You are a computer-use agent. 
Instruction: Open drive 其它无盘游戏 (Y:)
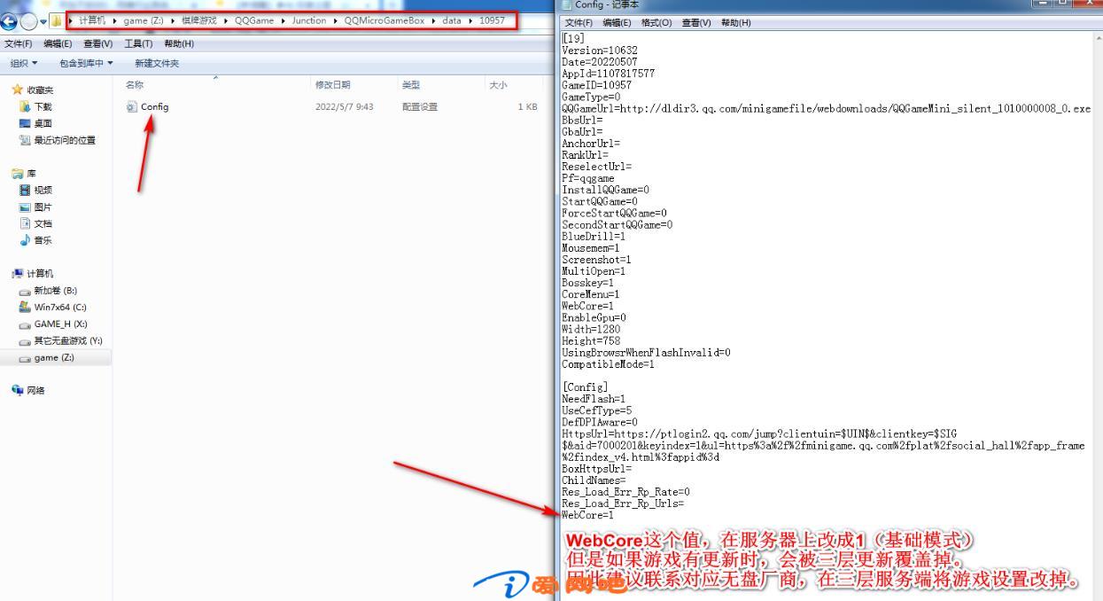[x=61, y=340]
